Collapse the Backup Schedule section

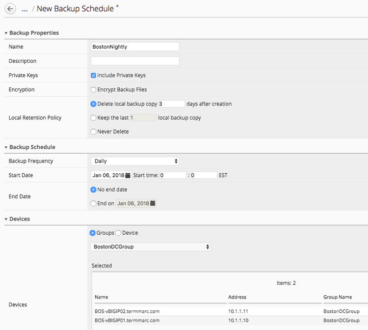coord(6,147)
